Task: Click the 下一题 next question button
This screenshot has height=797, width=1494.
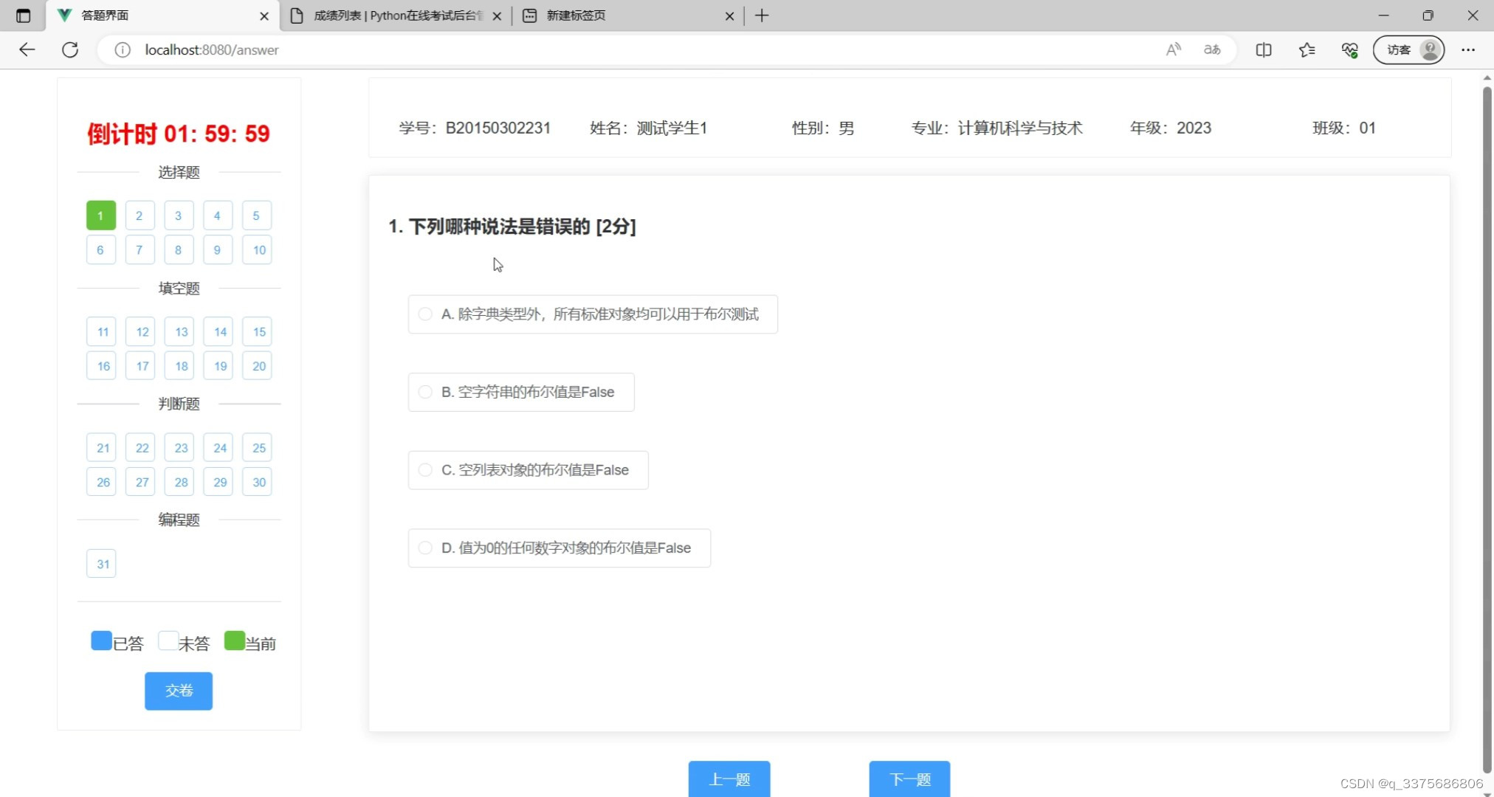Action: (x=909, y=779)
